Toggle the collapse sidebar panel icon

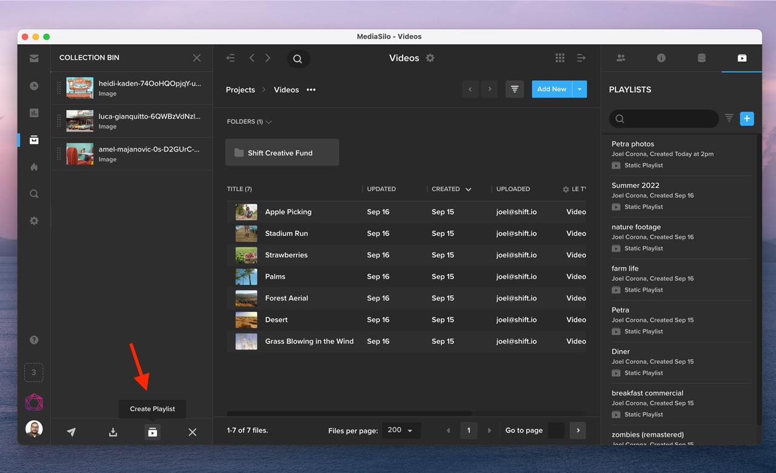tap(230, 58)
